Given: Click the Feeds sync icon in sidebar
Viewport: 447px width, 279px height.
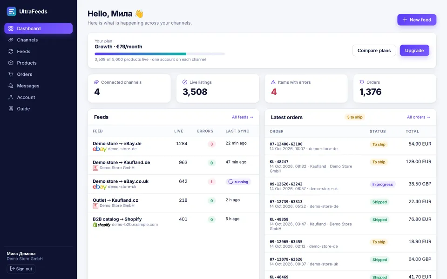Looking at the screenshot, I should pyautogui.click(x=11, y=51).
